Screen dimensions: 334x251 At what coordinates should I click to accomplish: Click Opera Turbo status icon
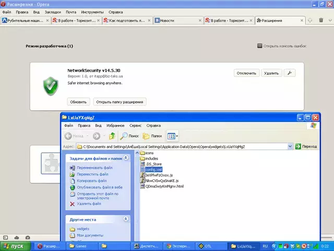[x=28, y=237]
